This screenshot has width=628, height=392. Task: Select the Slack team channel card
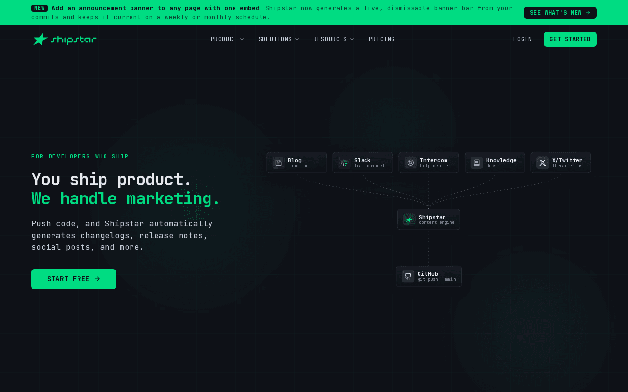(x=363, y=163)
